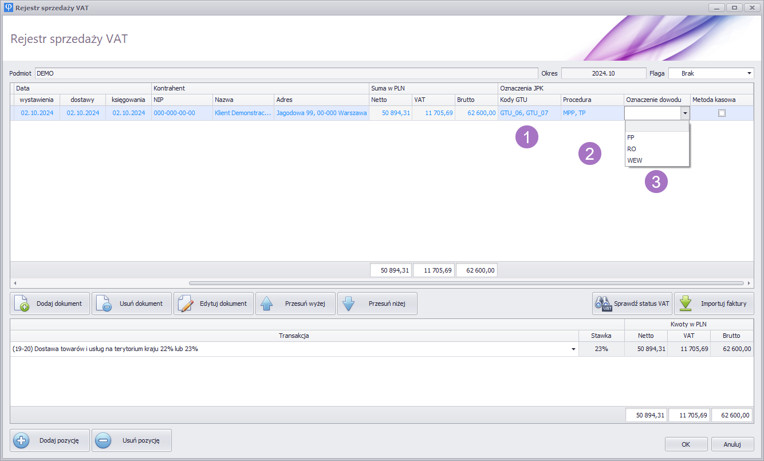Open the Transakcja type dropdown arrow
Image resolution: width=764 pixels, height=461 pixels.
tap(573, 349)
